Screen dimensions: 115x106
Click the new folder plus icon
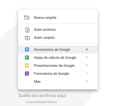pyautogui.click(x=27, y=17)
